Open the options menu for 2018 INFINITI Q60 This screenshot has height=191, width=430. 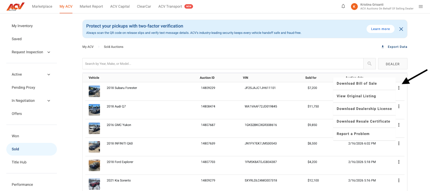pyautogui.click(x=399, y=143)
